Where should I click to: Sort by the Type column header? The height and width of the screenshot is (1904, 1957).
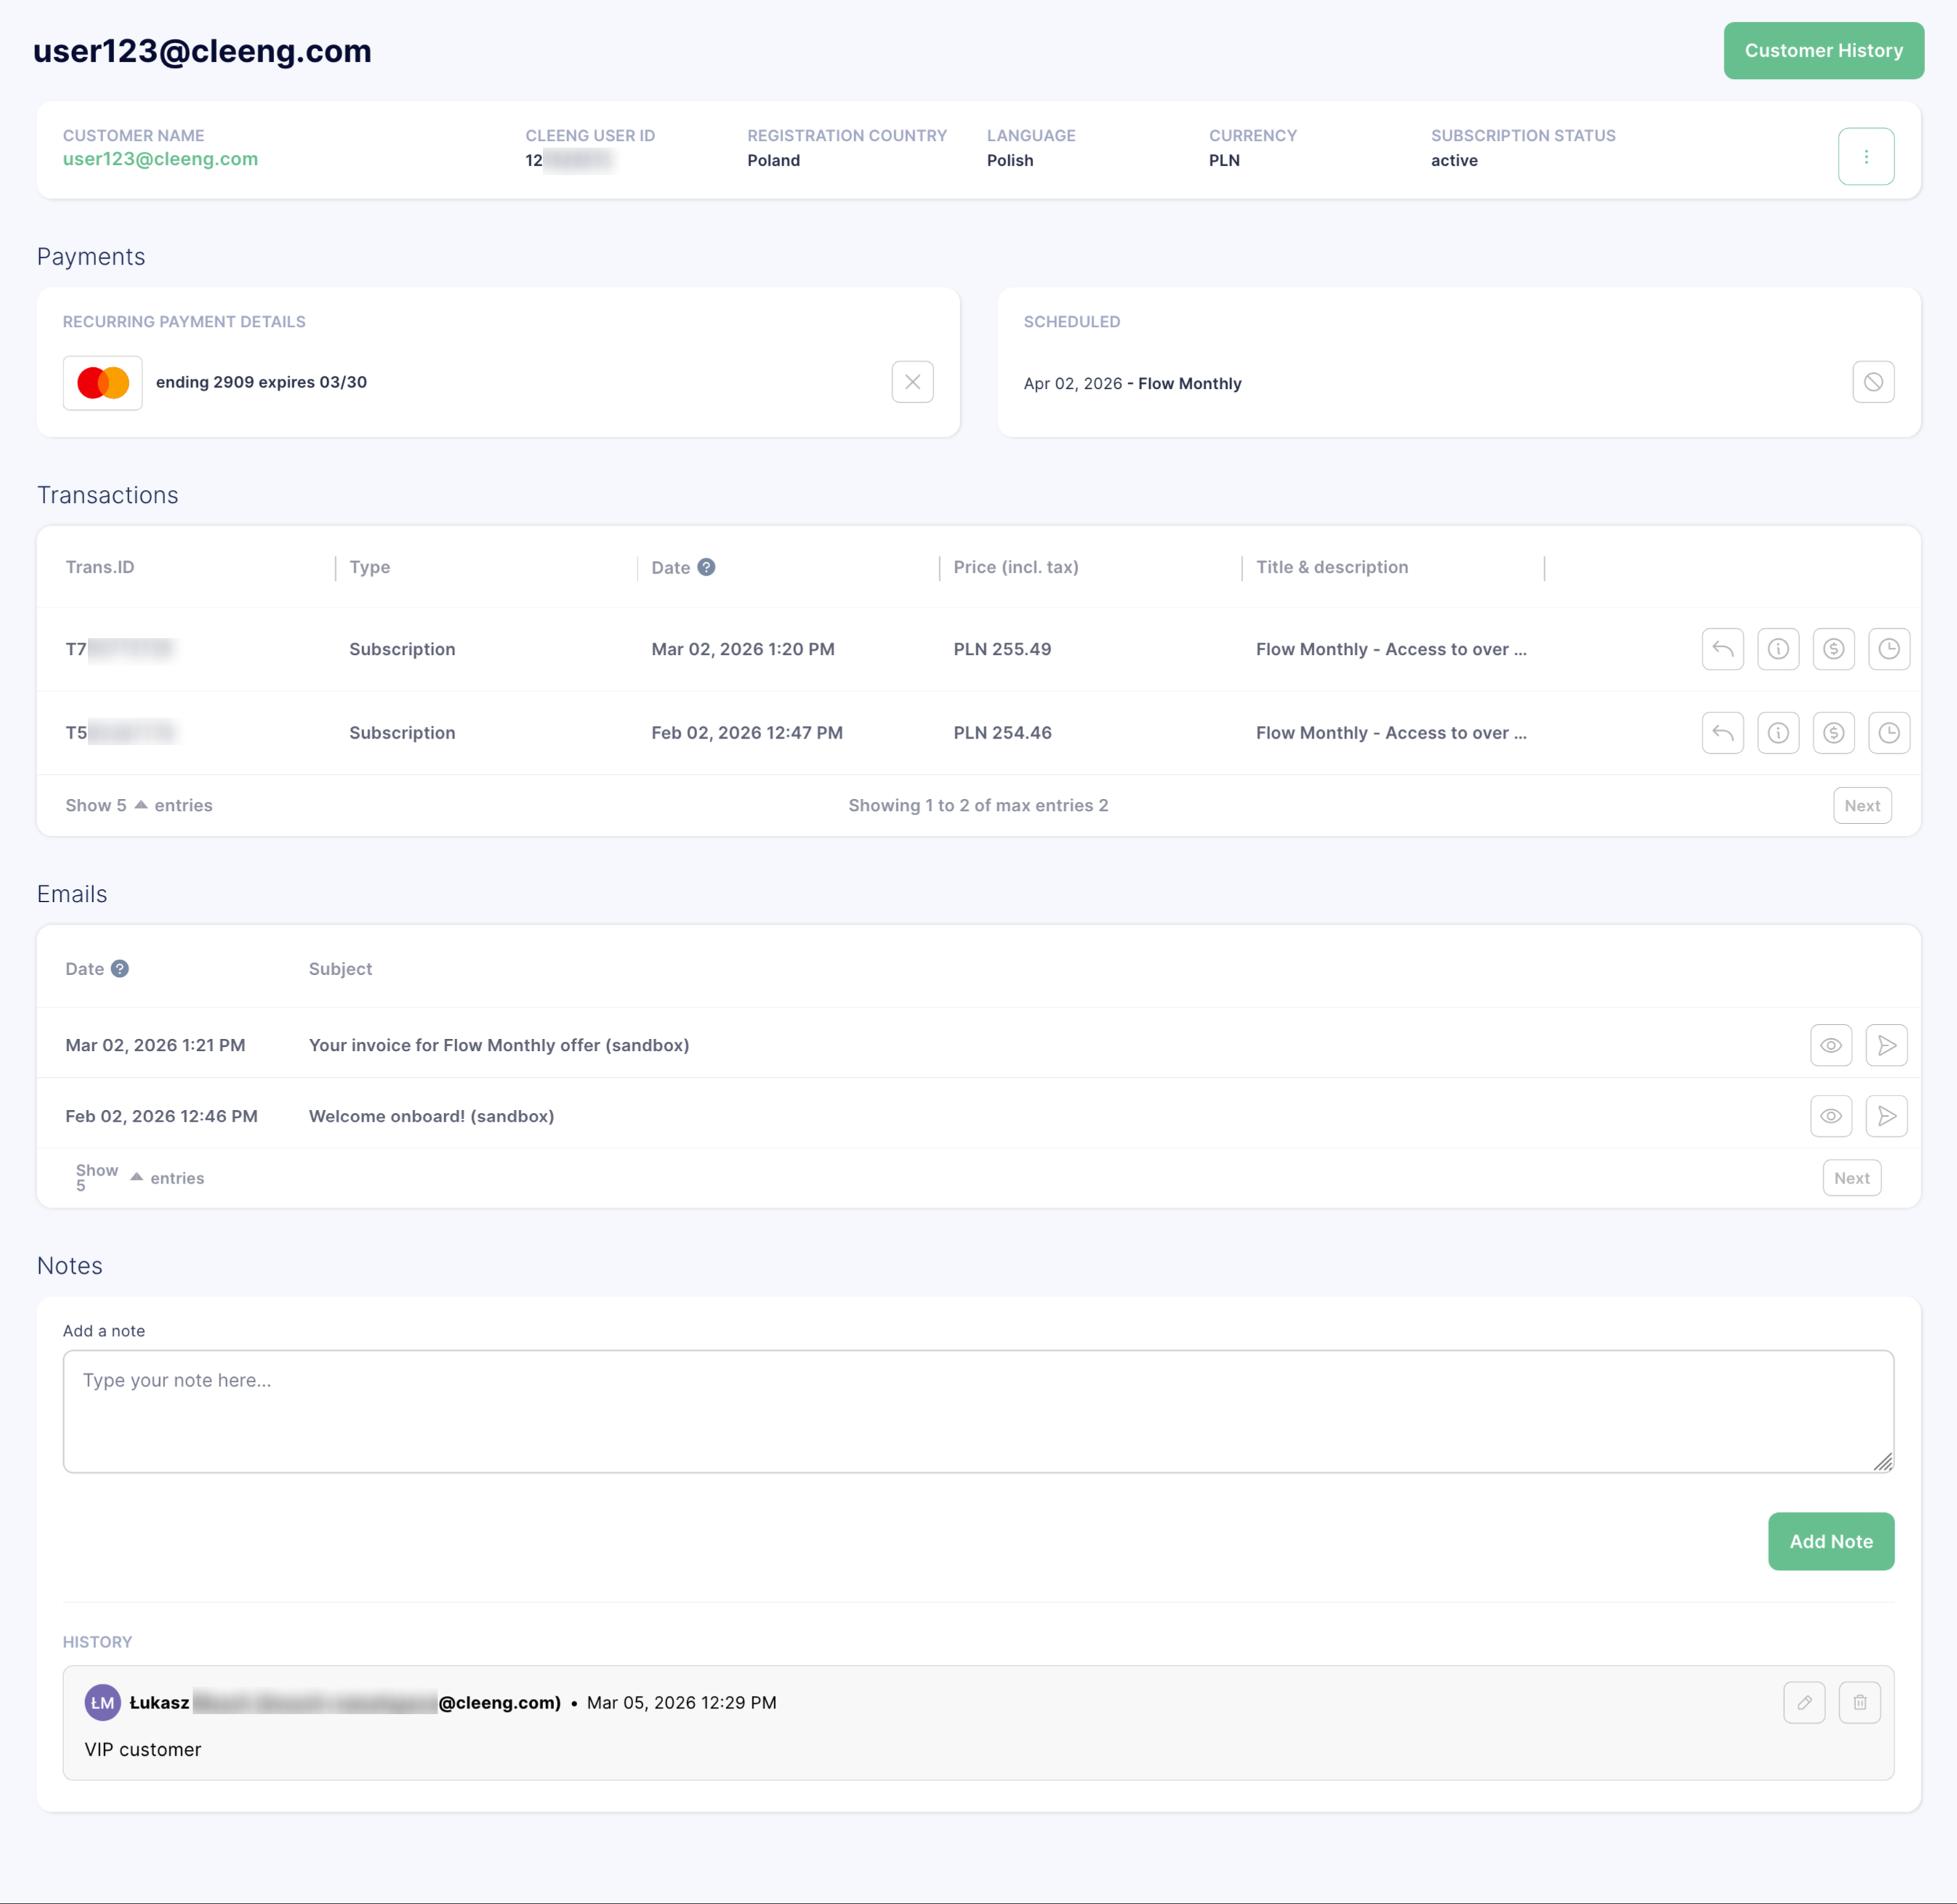coord(370,567)
